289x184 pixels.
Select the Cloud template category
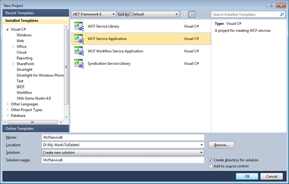click(21, 52)
